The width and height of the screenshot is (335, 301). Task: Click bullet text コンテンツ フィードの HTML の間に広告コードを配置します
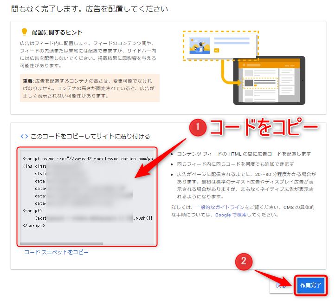244,154
